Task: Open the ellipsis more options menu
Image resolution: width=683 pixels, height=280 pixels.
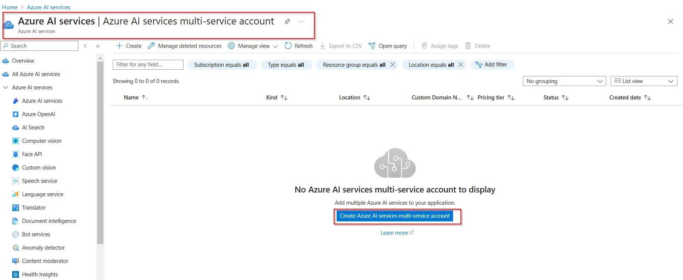Action: (x=301, y=22)
